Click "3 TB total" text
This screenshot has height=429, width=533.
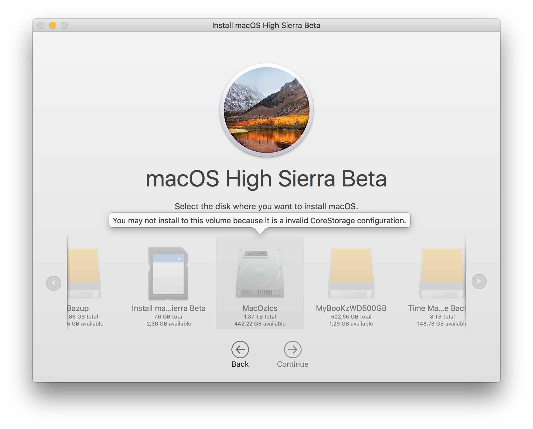pos(442,317)
